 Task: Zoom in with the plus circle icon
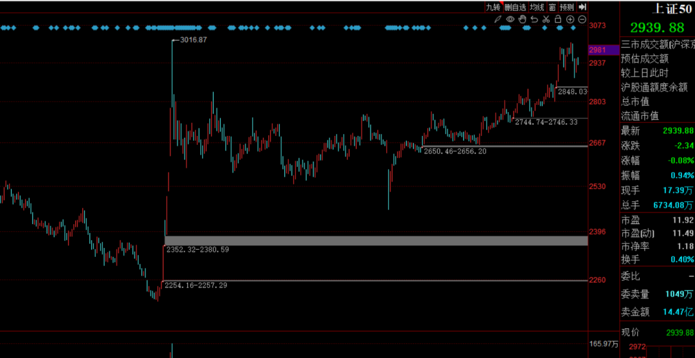pos(570,19)
